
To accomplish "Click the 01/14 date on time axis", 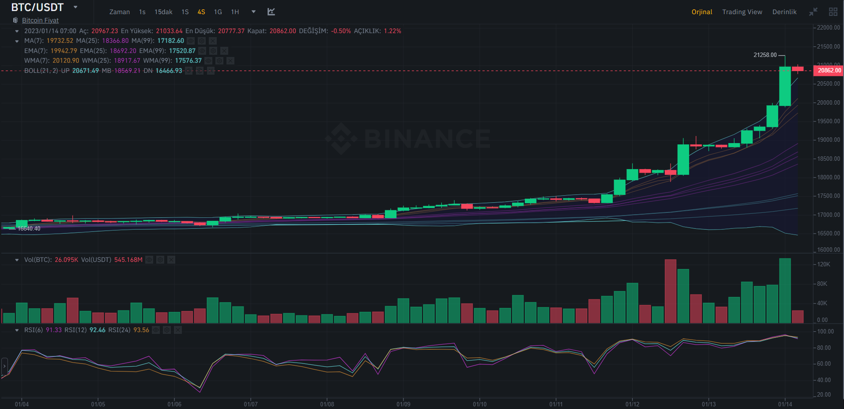I will pyautogui.click(x=785, y=404).
